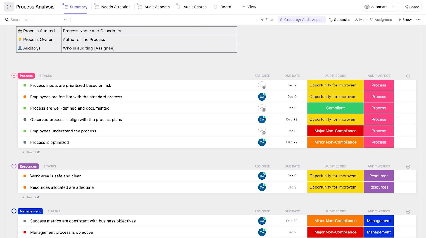Click the Share button
The width and height of the screenshot is (426, 238).
412,7
